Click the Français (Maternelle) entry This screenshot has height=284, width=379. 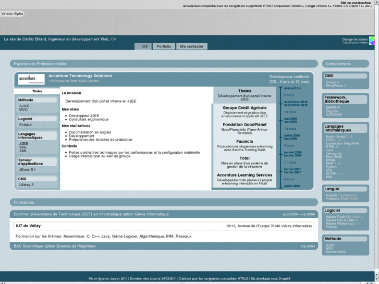342,199
